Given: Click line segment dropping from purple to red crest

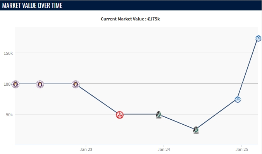Looking at the screenshot, I should point(98,100).
